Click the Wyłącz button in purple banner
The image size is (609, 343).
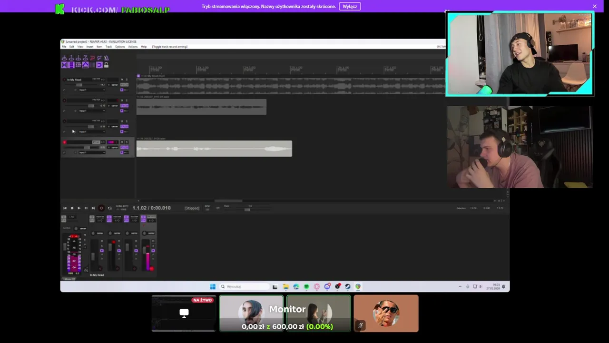click(350, 6)
